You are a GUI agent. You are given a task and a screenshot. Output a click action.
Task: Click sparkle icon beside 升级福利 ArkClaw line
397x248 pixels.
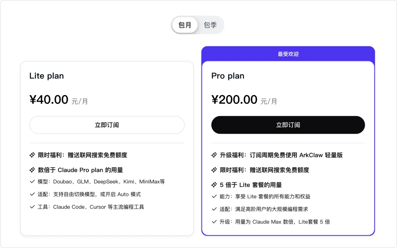click(214, 155)
